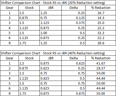Select the 28.6 percent reduction cell
Viewport: 116px width, 96px height.
click(x=101, y=43)
